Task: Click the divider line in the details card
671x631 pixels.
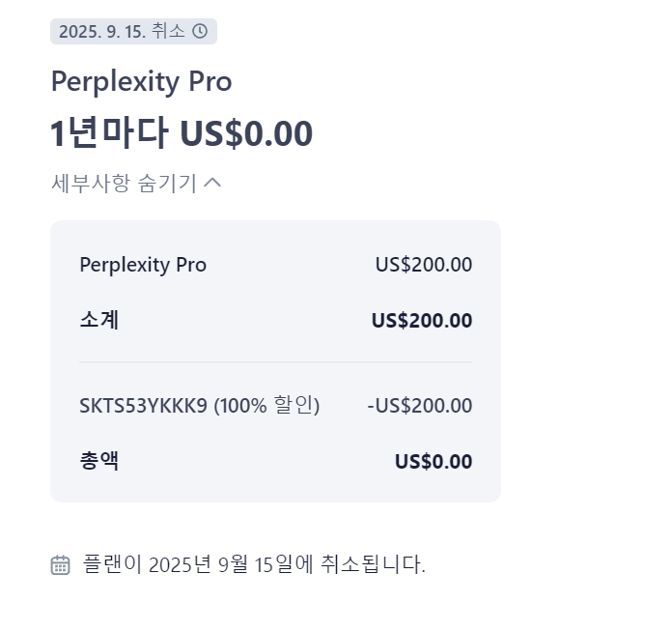Action: (x=275, y=362)
